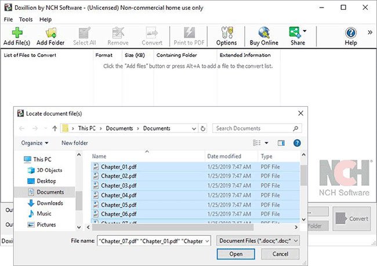The image size is (377, 266).
Task: Click the Convert icon in the top toolbar
Action: coord(152,37)
